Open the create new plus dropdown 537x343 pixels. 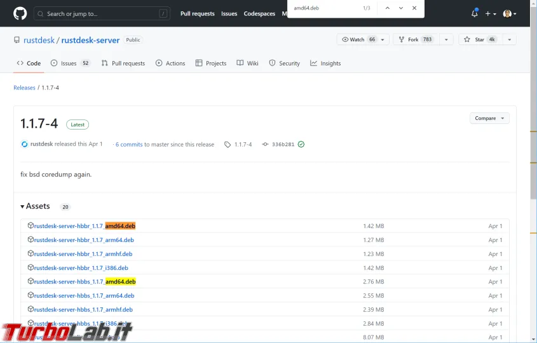(491, 13)
